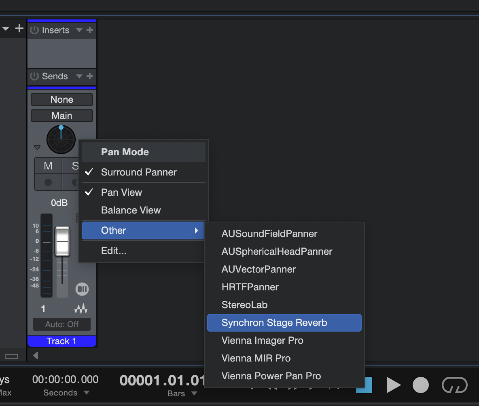The image size is (479, 406).
Task: Add an insert with the plus icon
Action: [x=90, y=30]
